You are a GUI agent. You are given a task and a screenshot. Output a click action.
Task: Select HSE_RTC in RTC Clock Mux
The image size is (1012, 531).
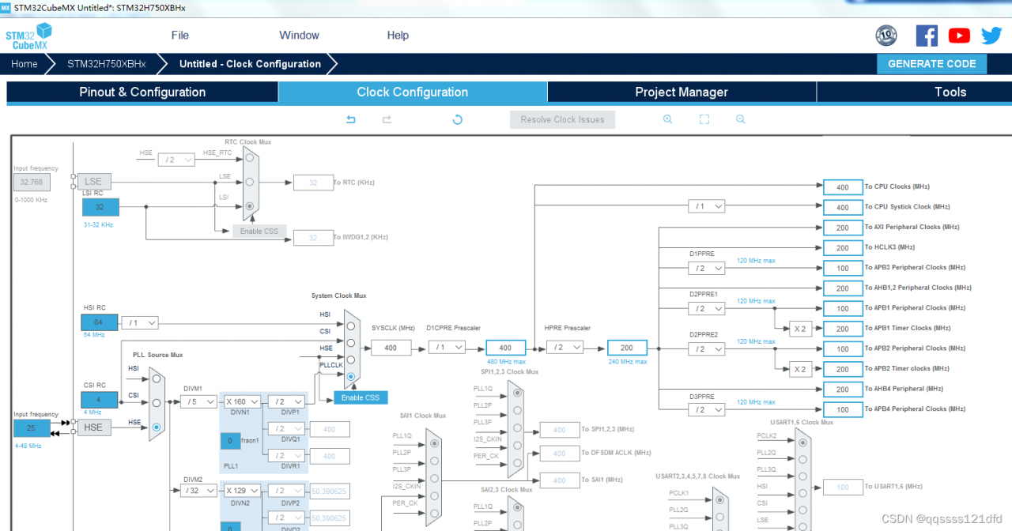(x=250, y=158)
